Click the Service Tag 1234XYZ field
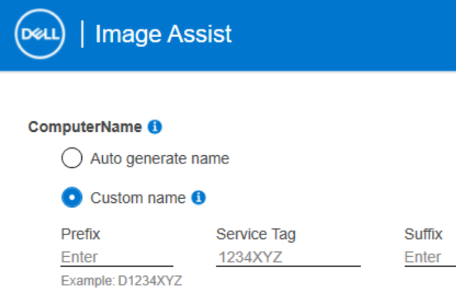Image resolution: width=456 pixels, height=297 pixels. [287, 257]
